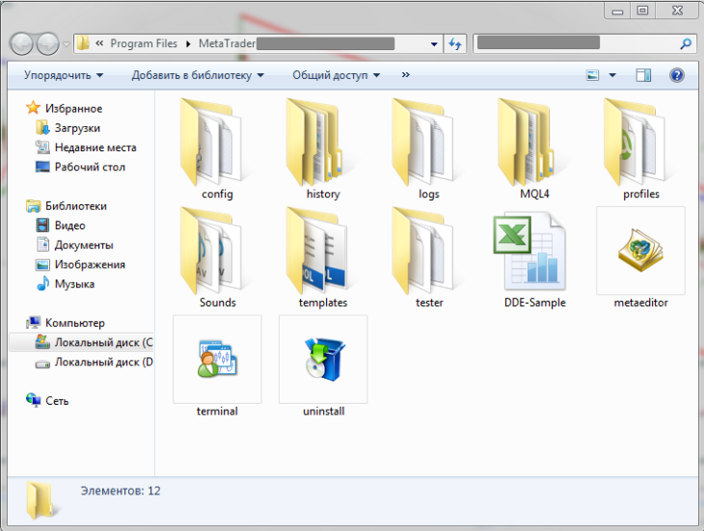Open the templates folder
Image resolution: width=704 pixels, height=531 pixels.
323,256
